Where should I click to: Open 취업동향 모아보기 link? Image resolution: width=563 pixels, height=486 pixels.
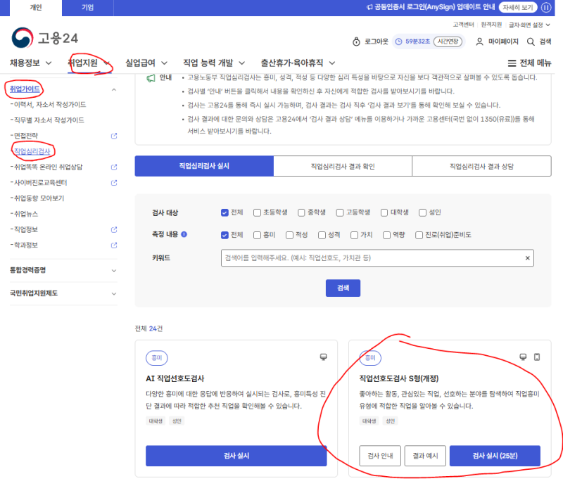click(x=39, y=198)
